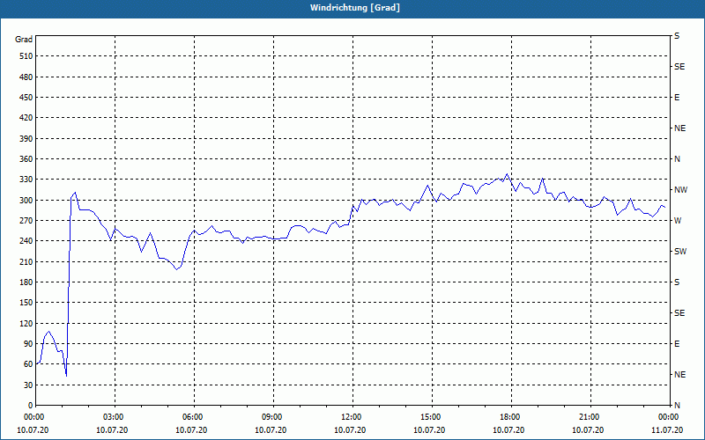Click the N compass label on the 360 gridline
The width and height of the screenshot is (705, 440).
[x=677, y=159]
